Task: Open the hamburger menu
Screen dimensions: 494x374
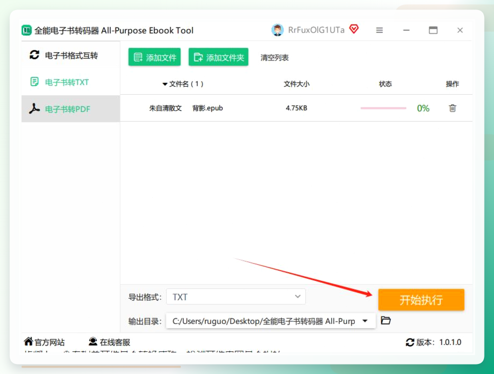Action: [x=379, y=30]
